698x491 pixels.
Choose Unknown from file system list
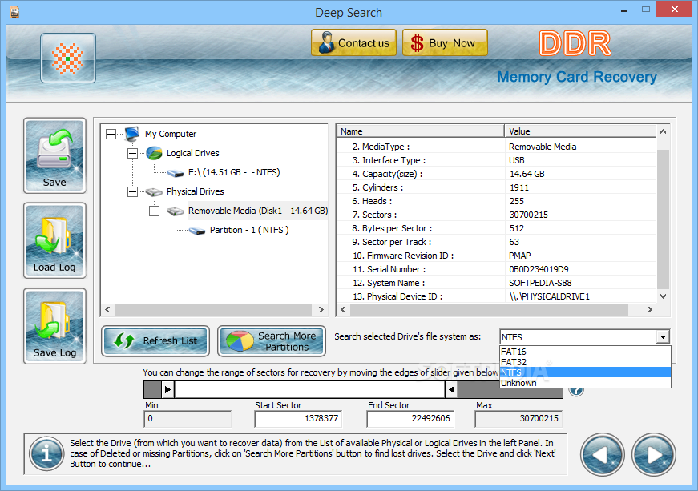point(585,383)
